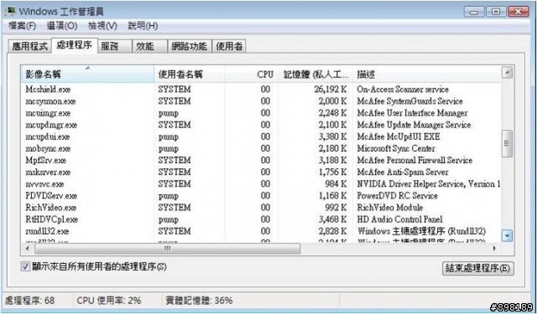Open the 檔案(F) menu
The height and width of the screenshot is (314, 537).
(x=23, y=26)
